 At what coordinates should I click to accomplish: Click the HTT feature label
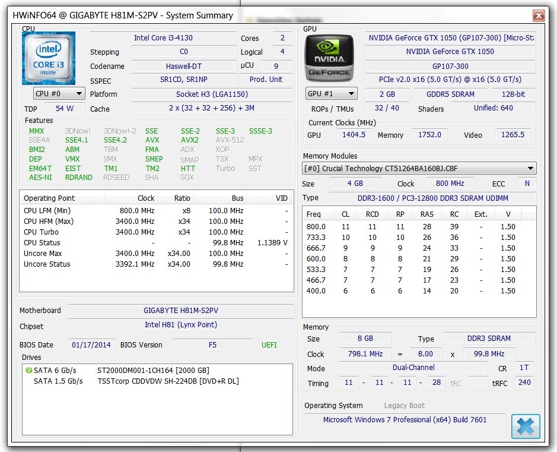click(188, 169)
